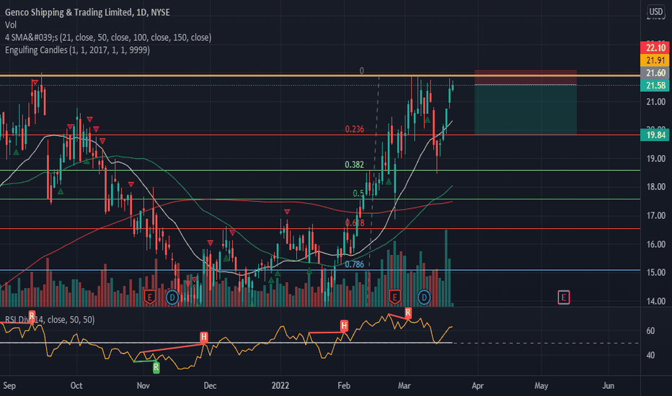Click the blue dividend D marker near November
Viewport: 672px width, 396px height.
(x=172, y=297)
